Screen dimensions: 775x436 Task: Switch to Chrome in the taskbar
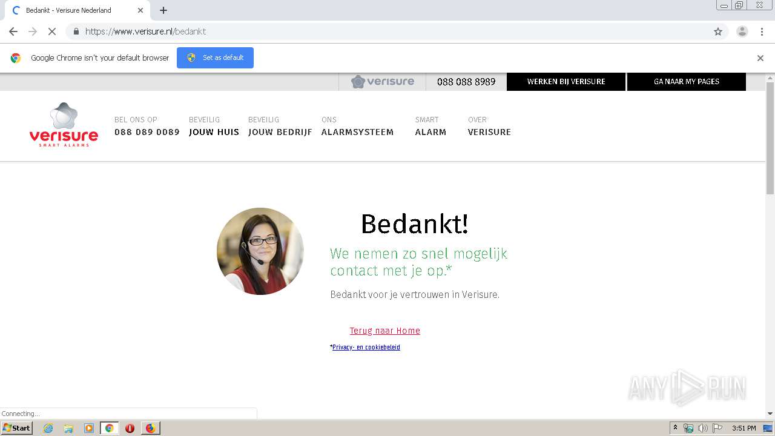[109, 428]
